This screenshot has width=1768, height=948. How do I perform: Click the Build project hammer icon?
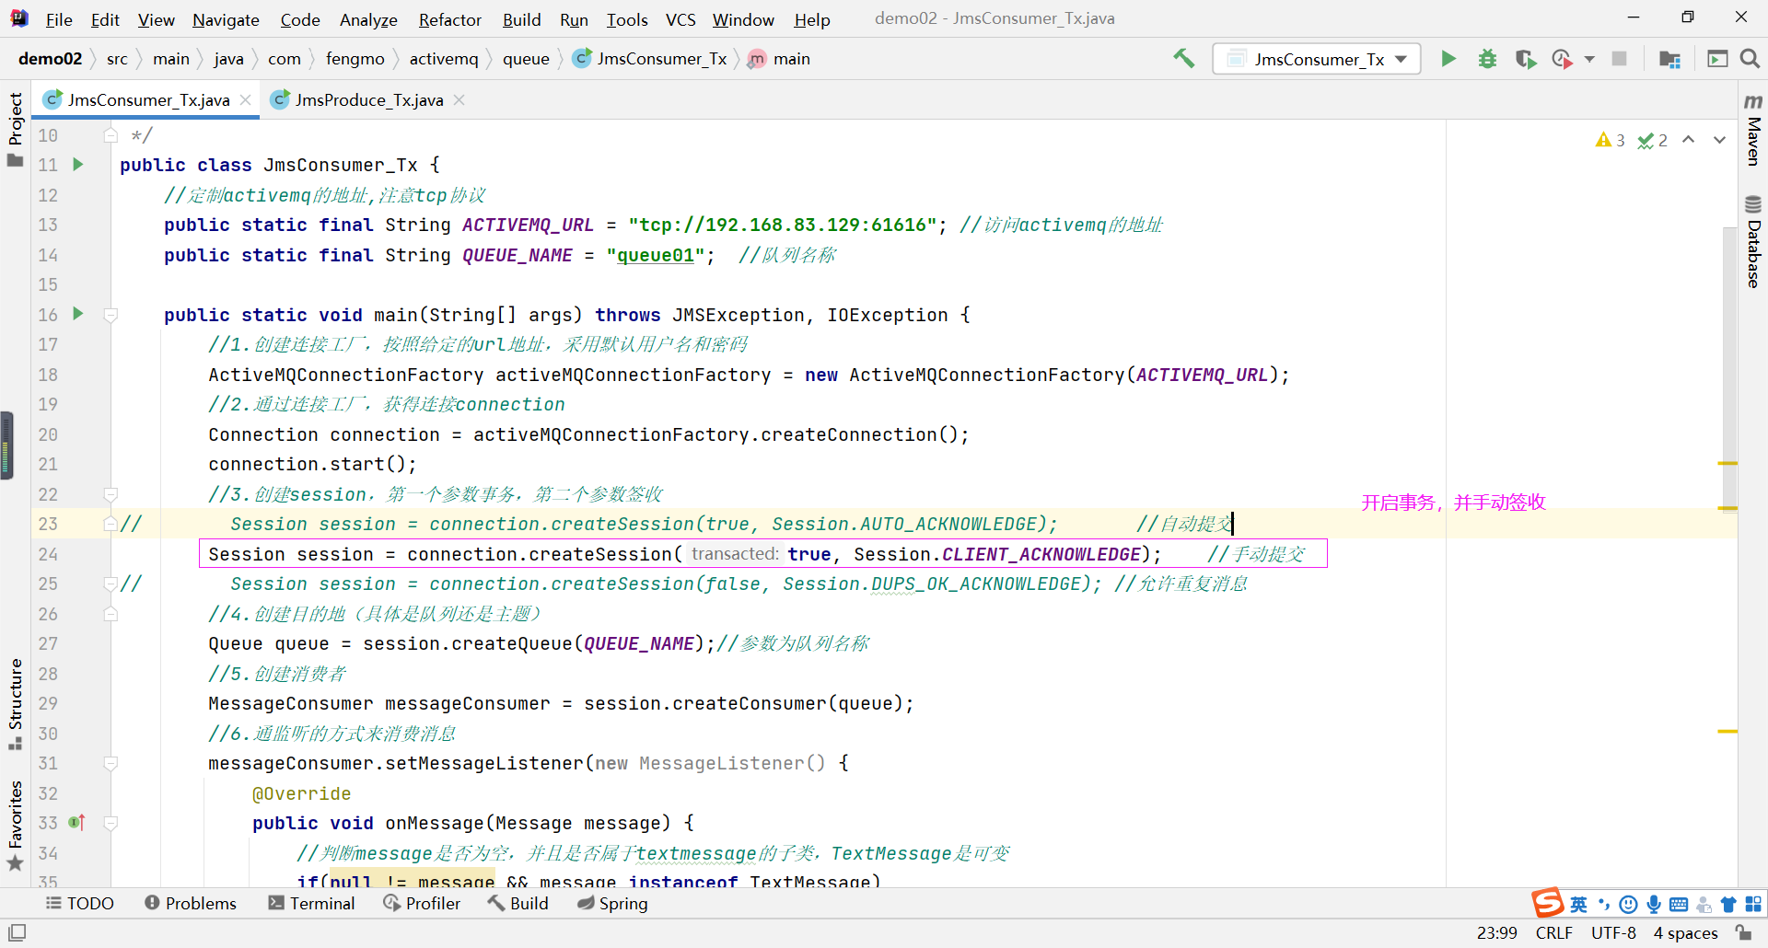pos(1183,59)
